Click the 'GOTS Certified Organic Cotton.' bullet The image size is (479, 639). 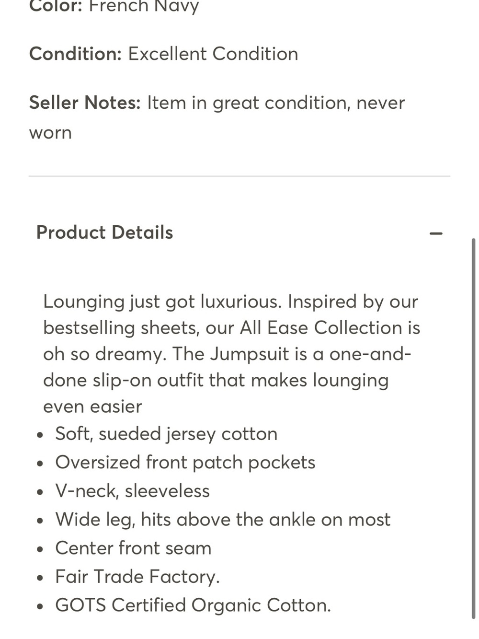[193, 605]
